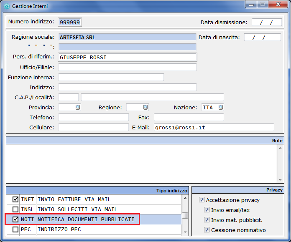The width and height of the screenshot is (291, 242).
Task: Enable the INSL Invio Solleciti checkbox
Action: tap(15, 209)
